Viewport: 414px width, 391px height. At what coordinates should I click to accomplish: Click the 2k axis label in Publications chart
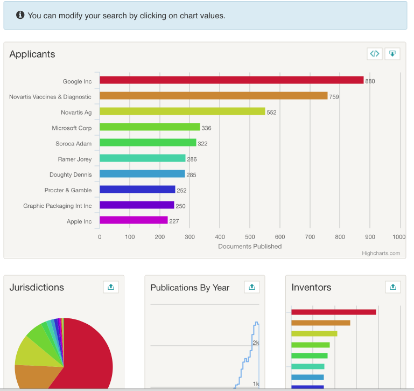point(256,343)
